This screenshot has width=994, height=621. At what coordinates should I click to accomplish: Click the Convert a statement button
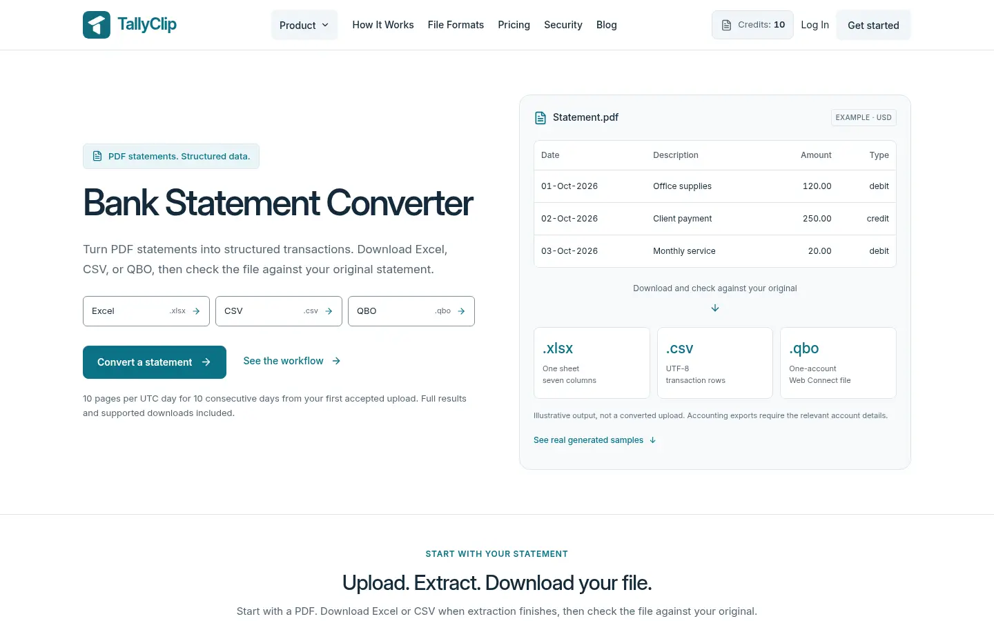tap(155, 362)
